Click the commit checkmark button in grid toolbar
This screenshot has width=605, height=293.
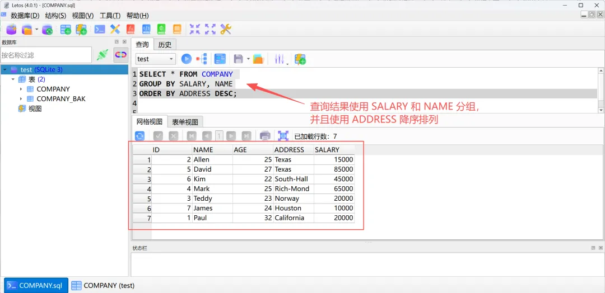(158, 136)
